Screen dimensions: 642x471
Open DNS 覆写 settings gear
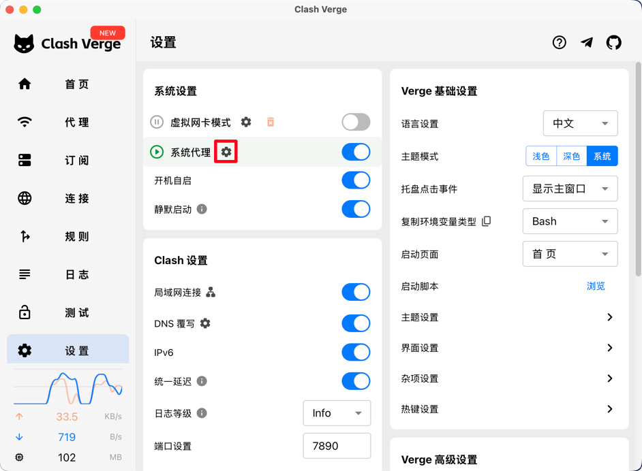(205, 323)
